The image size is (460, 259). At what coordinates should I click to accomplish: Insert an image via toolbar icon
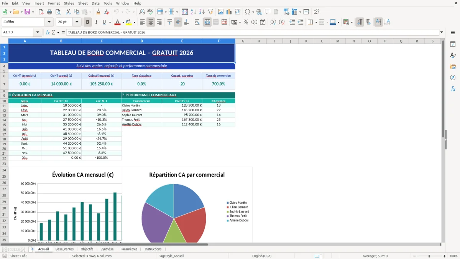[221, 12]
